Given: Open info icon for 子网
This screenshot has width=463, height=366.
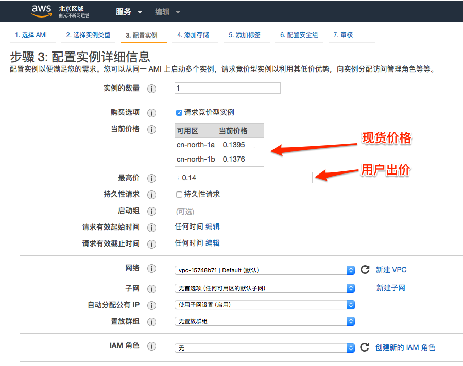Looking at the screenshot, I should (151, 289).
